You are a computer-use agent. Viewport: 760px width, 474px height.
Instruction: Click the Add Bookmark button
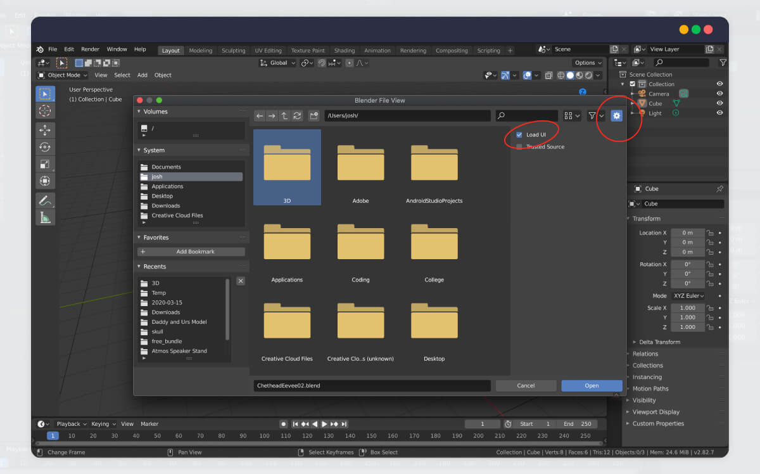tap(192, 252)
